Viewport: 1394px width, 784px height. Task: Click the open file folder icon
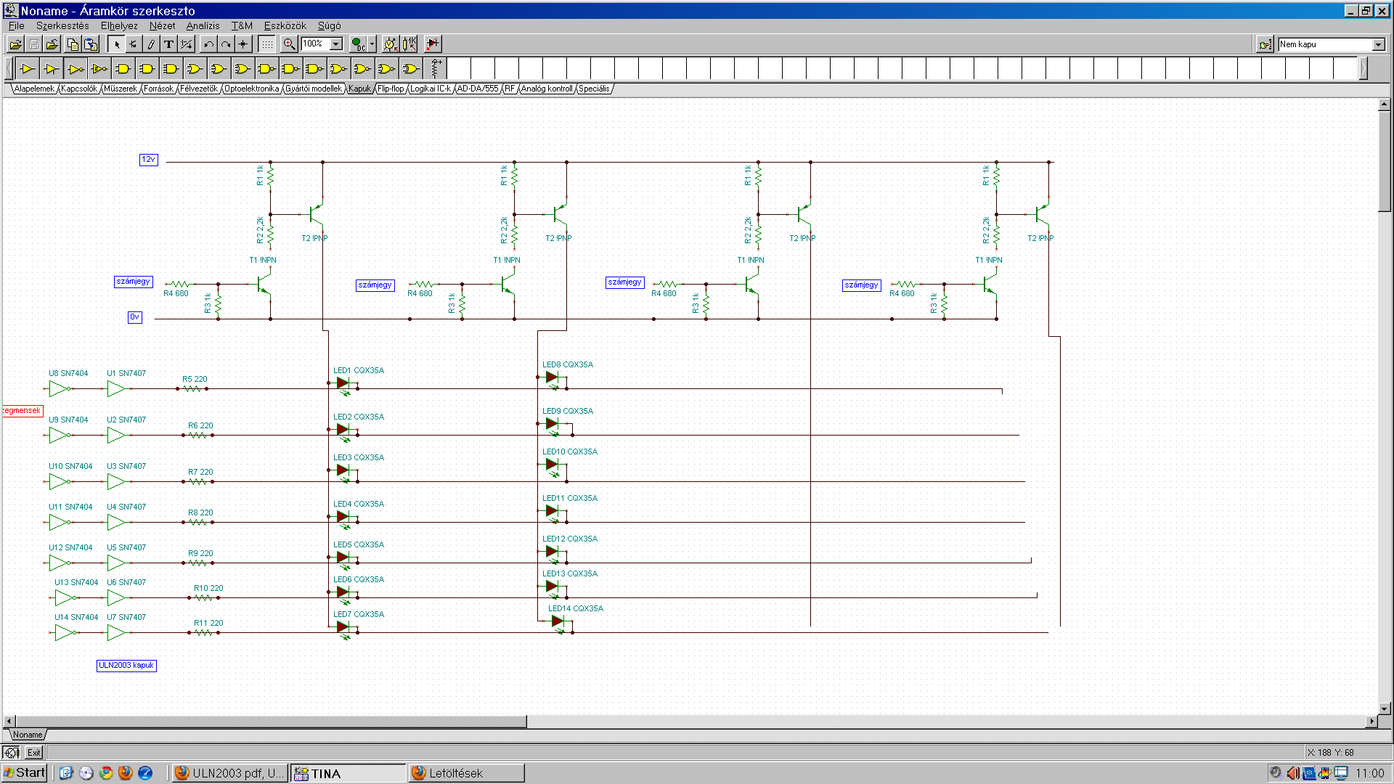pyautogui.click(x=15, y=44)
